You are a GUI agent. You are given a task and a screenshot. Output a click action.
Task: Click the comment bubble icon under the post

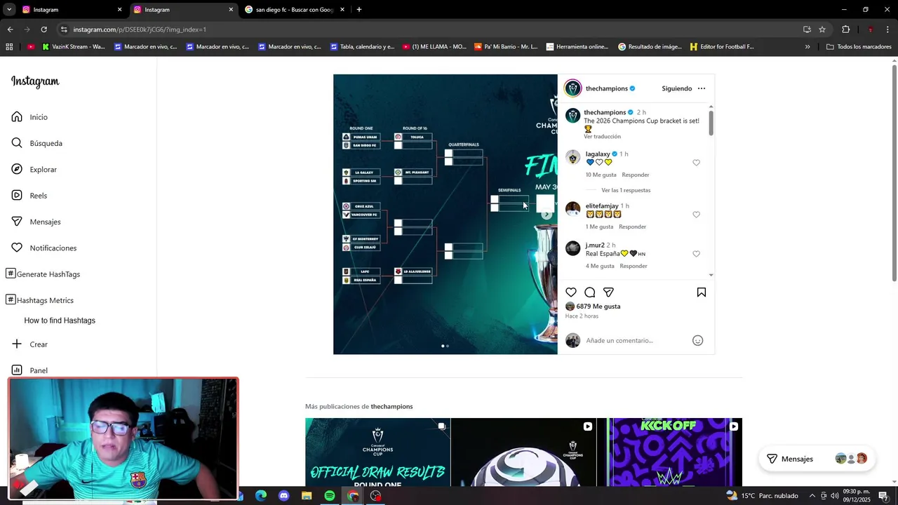590,292
